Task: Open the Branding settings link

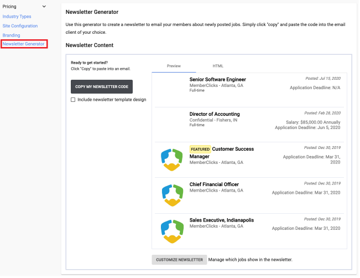Action: tap(11, 35)
